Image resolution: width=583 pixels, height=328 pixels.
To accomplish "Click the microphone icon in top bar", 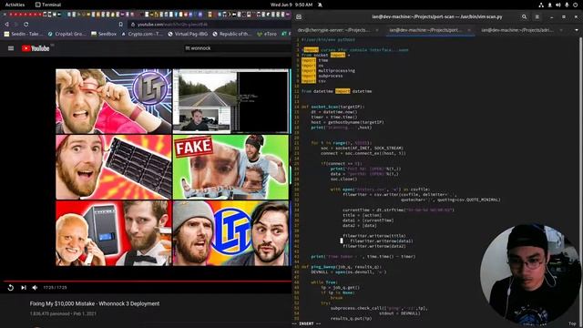I will [567, 5].
